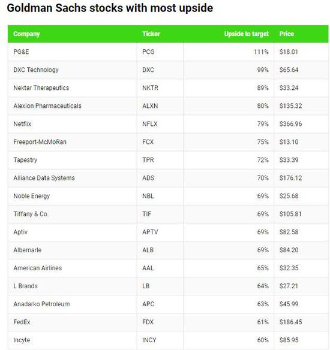This screenshot has height=350, width=330.
Task: Select the Freeport-McMoRan row name
Action: 40,142
